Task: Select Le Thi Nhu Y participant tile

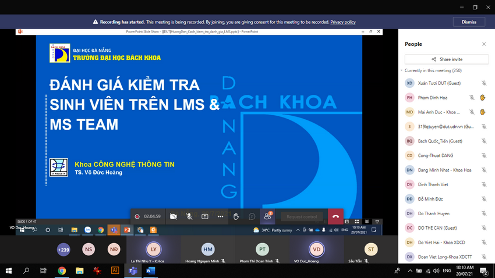Action: pyautogui.click(x=153, y=250)
